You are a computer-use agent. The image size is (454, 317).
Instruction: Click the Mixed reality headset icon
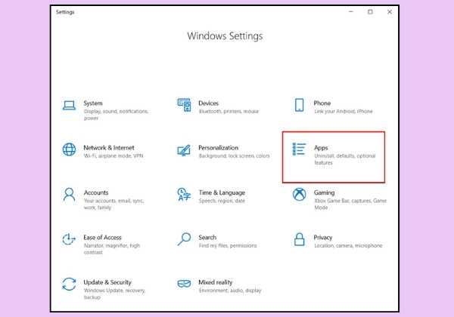pos(184,284)
